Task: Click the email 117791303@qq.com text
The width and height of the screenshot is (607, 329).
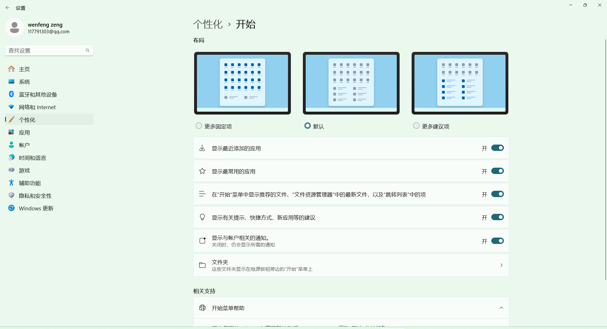Action: coord(49,32)
